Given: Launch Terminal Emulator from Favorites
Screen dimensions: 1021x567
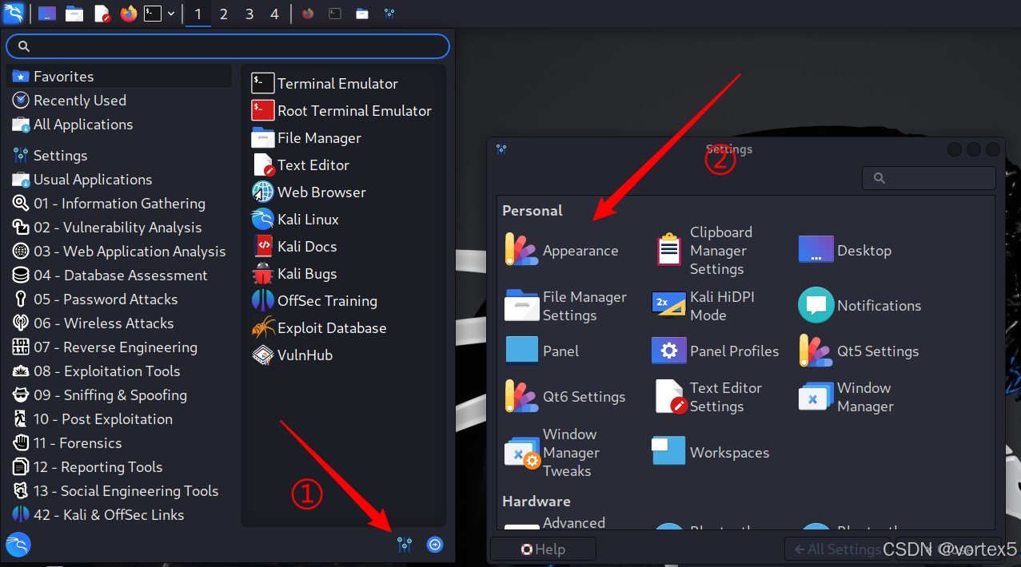Looking at the screenshot, I should point(325,83).
